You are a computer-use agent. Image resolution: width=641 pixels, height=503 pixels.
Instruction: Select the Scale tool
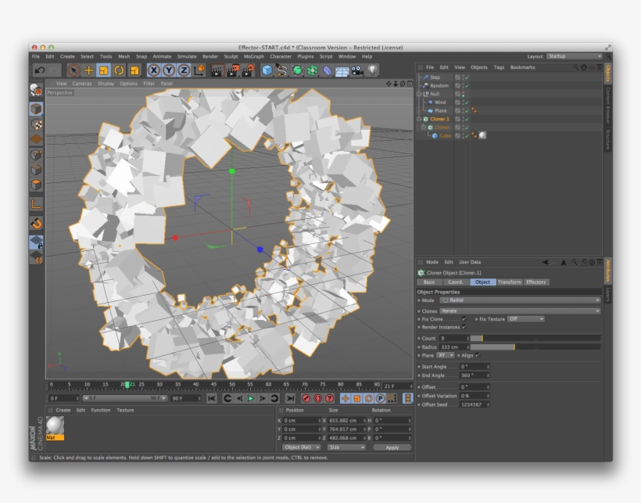(102, 71)
